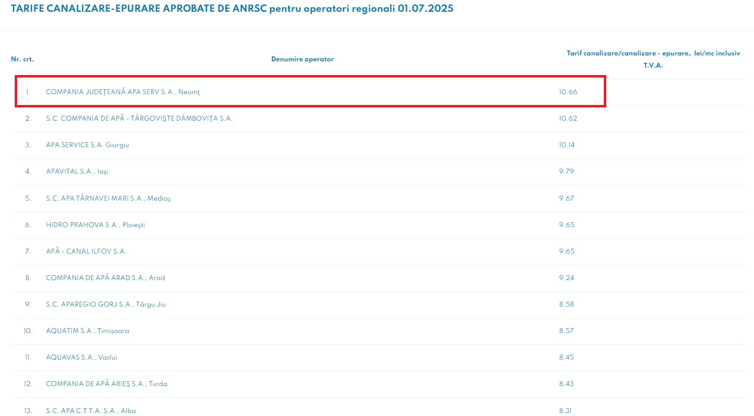Viewport: 754px width, 416px height.
Task: Click the 10.66 tariff value for Neamț
Action: point(568,92)
